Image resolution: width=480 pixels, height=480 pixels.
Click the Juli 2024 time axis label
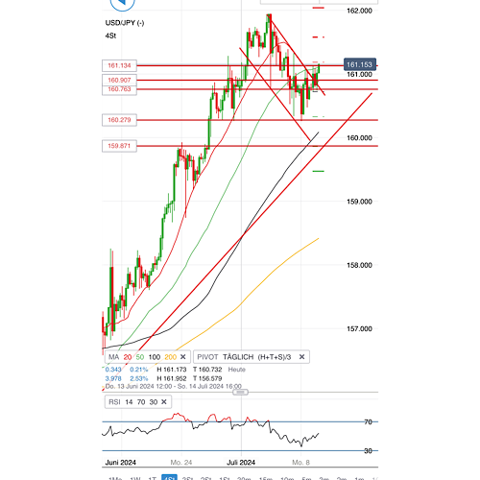pos(241,463)
